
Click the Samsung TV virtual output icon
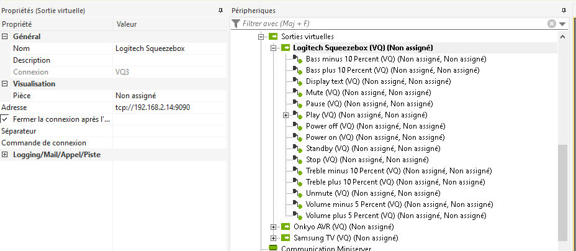tap(286, 238)
